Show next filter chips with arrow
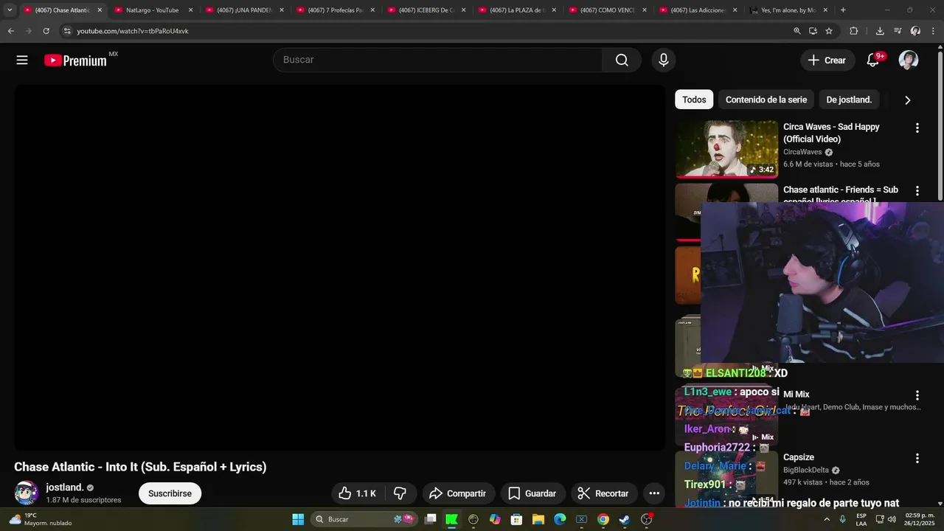The image size is (944, 531). (x=907, y=100)
